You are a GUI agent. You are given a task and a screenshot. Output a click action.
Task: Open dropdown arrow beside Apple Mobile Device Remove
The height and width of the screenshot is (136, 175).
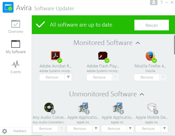[x=164, y=129]
